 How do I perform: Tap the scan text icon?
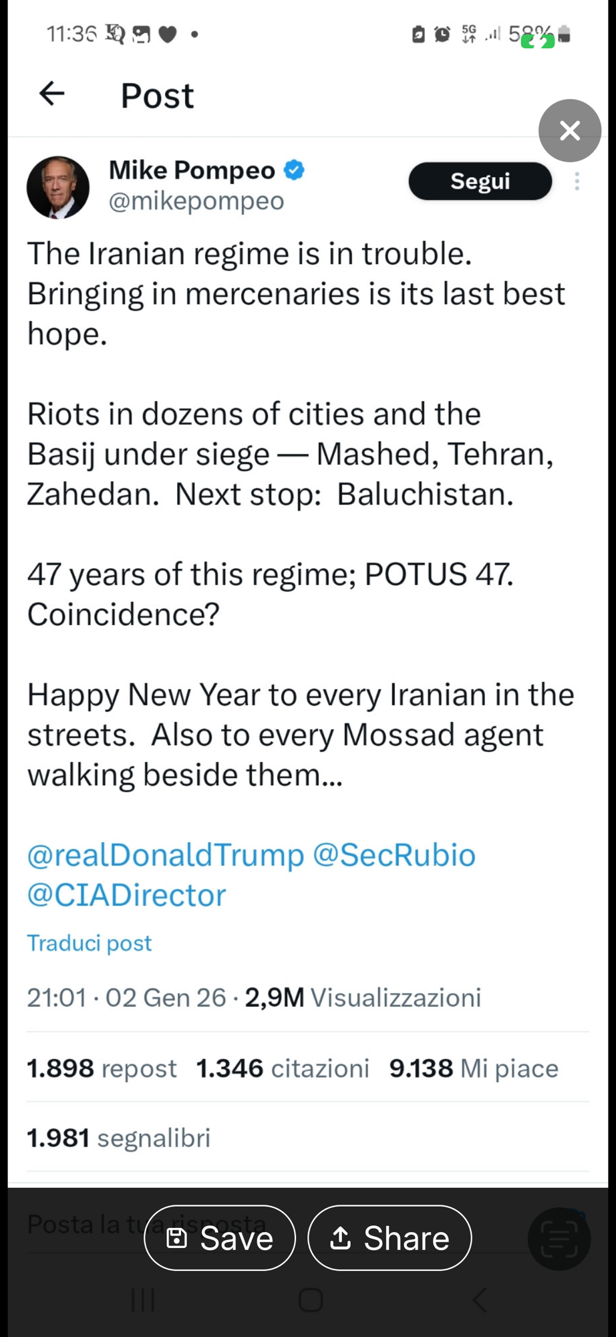559,1239
